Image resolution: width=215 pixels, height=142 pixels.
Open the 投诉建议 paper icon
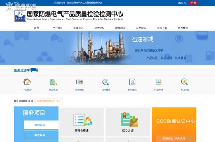click(132, 82)
